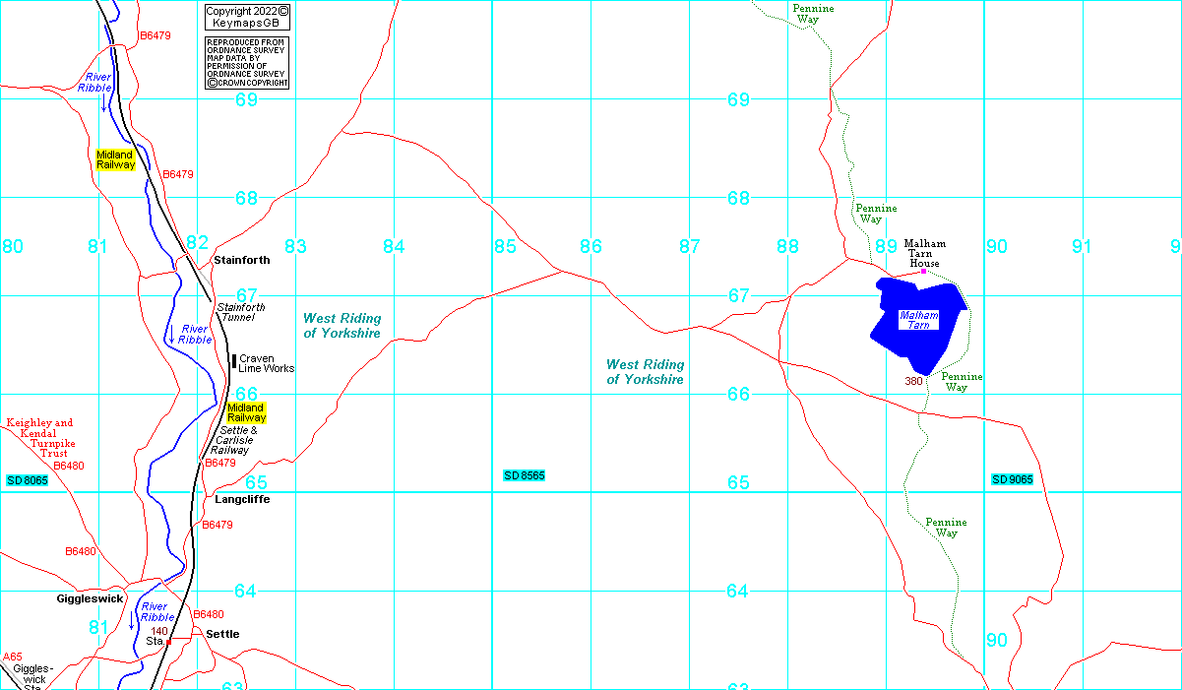Click the A65 road label
Viewport: 1182px width, 690px height.
12,657
